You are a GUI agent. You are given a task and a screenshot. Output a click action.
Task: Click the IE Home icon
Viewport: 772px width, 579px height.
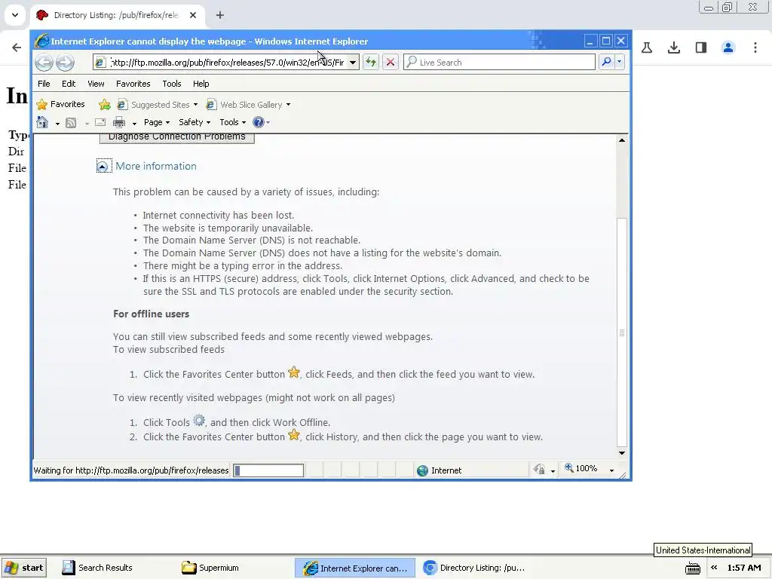pos(42,122)
